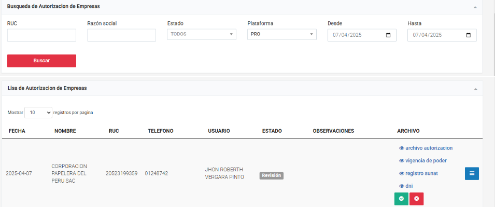
Task: Collapse the Lisa de Autorizacion panel
Action: pyautogui.click(x=475, y=89)
